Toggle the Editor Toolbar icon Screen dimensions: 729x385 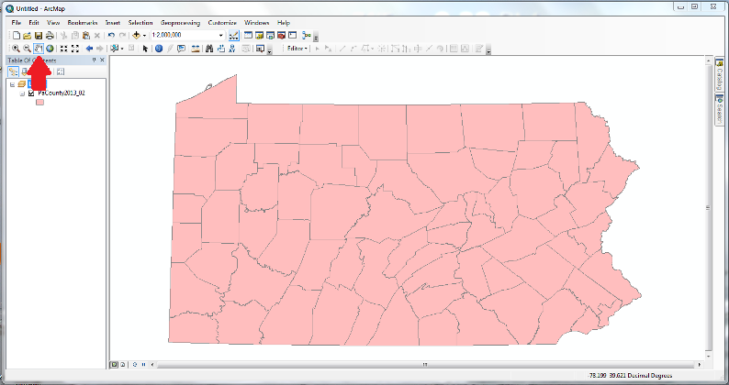[234, 36]
